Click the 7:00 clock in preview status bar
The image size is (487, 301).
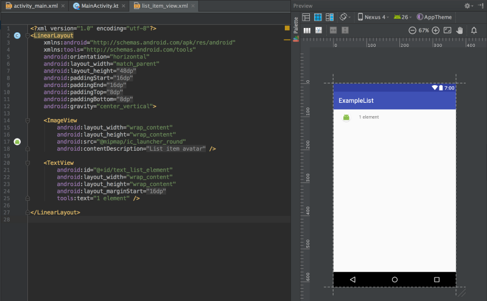click(x=449, y=88)
